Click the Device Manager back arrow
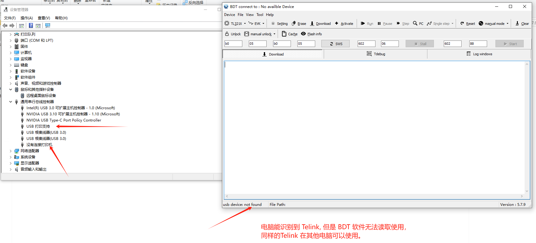Image resolution: width=536 pixels, height=243 pixels. 5,26
